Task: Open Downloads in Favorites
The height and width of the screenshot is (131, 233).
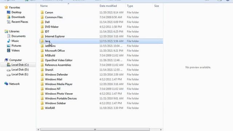Action: coord(18,17)
